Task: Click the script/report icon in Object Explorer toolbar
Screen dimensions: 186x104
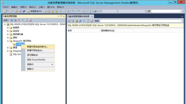Action: coord(30,20)
